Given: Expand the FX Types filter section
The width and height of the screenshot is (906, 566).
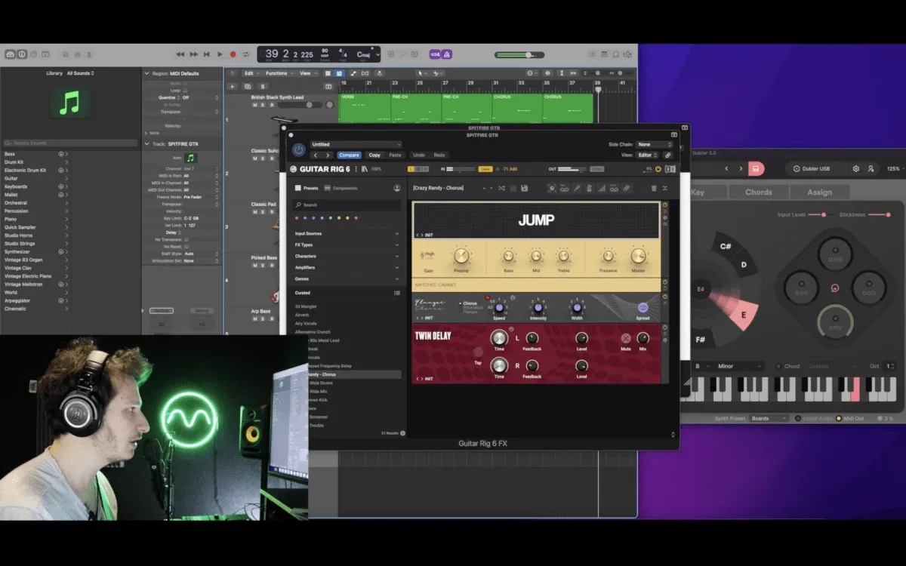Looking at the screenshot, I should click(347, 245).
